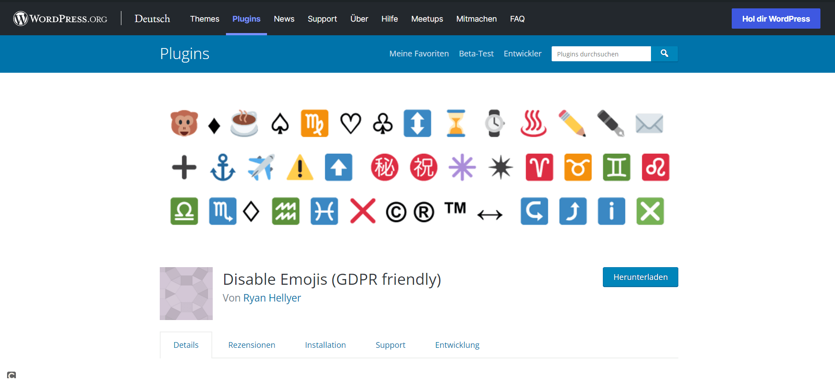Screen dimensions: 835x380
Task: Select Plugins in the top navigation
Action: 246,19
